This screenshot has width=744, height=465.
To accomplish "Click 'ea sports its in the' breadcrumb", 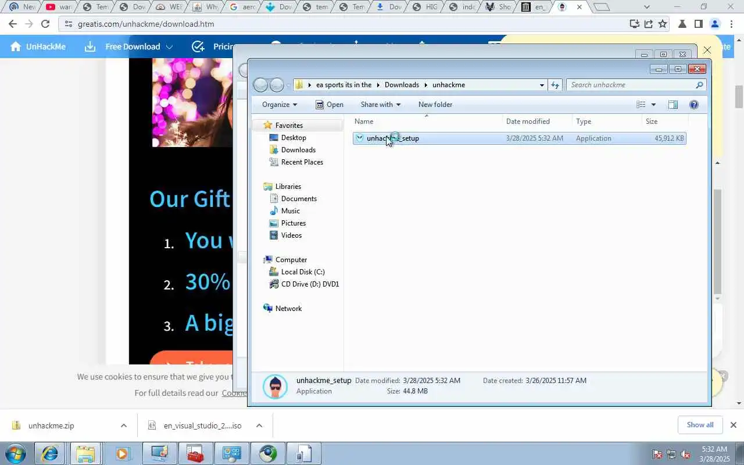I will click(x=344, y=85).
